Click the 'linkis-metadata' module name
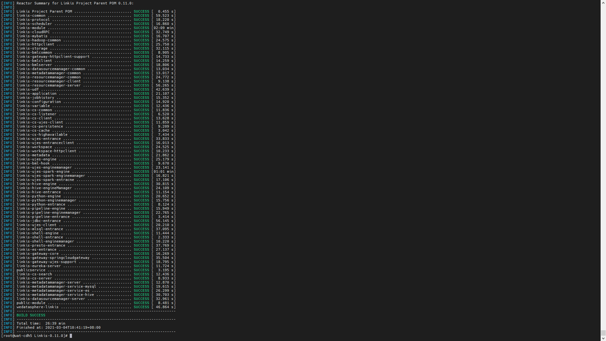Image resolution: width=606 pixels, height=341 pixels. pyautogui.click(x=33, y=155)
